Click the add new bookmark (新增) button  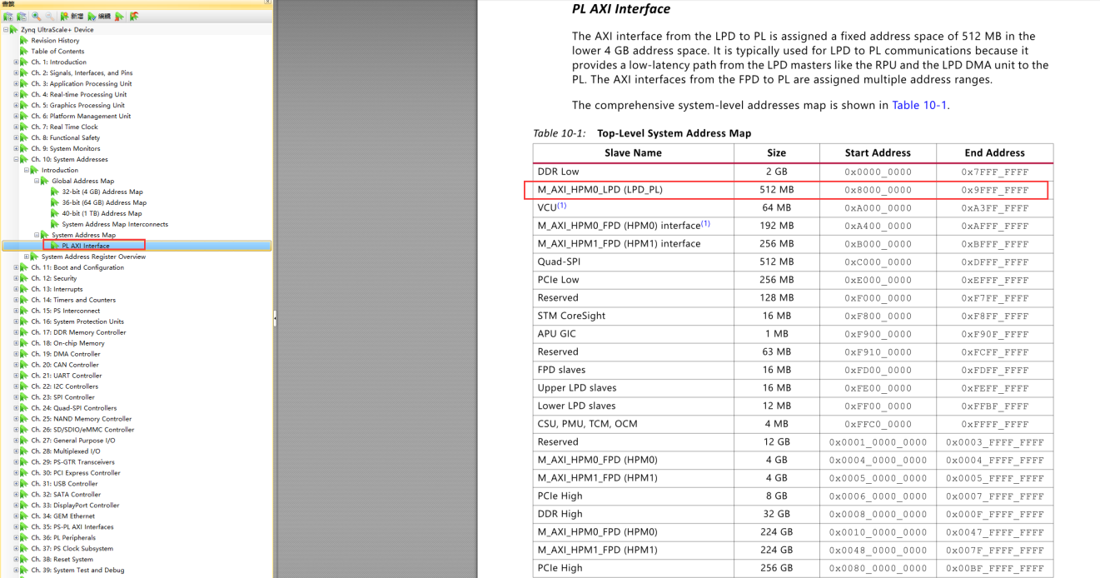click(72, 17)
